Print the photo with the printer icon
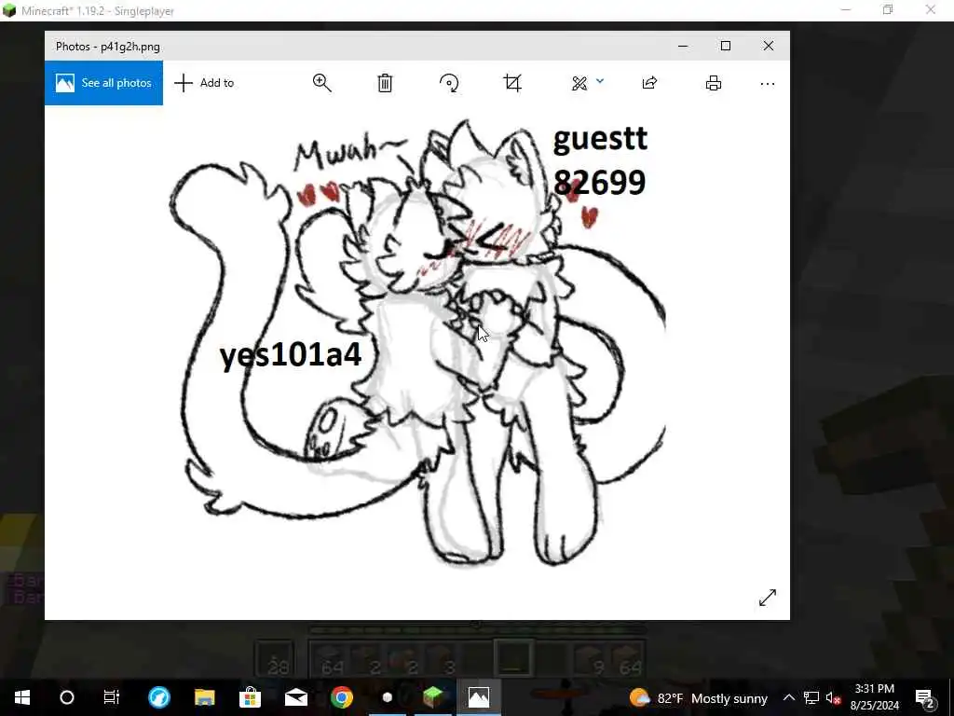This screenshot has width=954, height=716. (714, 83)
